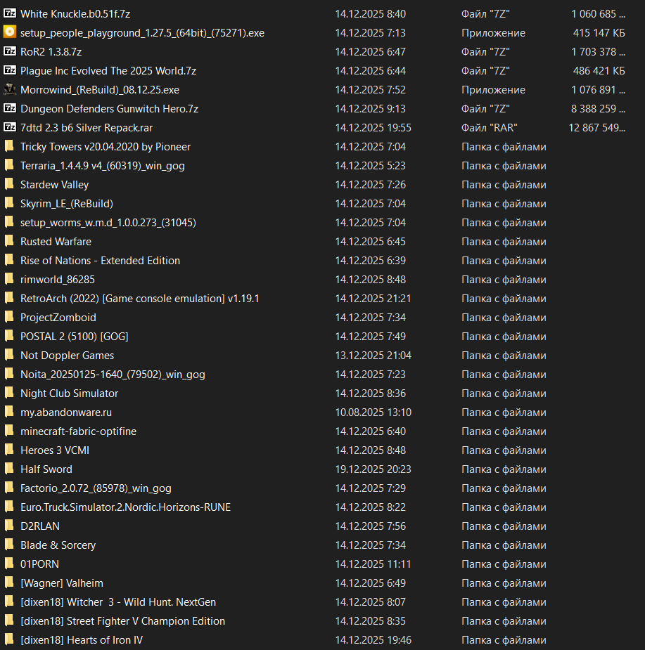Click the Not Doppler Games folder icon
The height and width of the screenshot is (650, 645).
point(9,356)
